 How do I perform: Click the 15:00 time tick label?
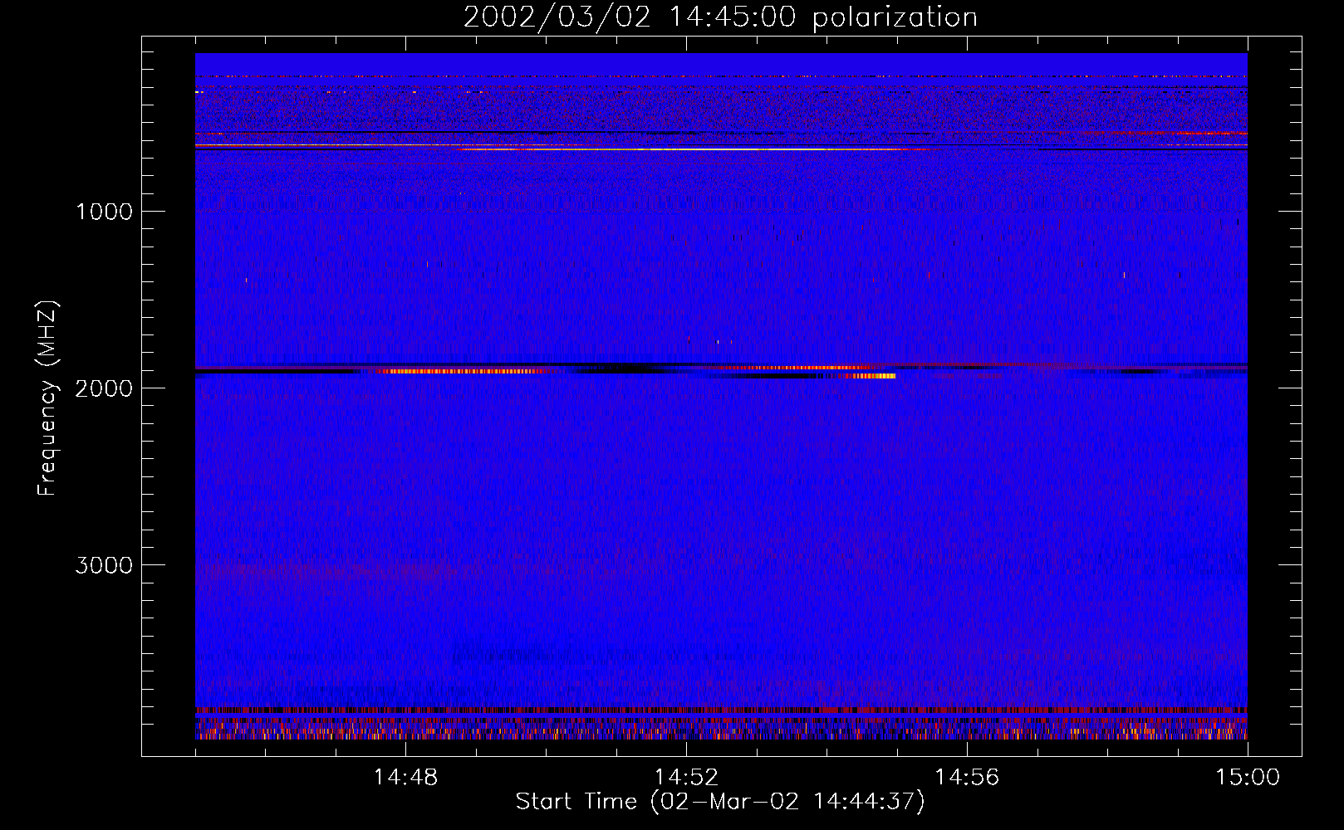pos(1248,778)
